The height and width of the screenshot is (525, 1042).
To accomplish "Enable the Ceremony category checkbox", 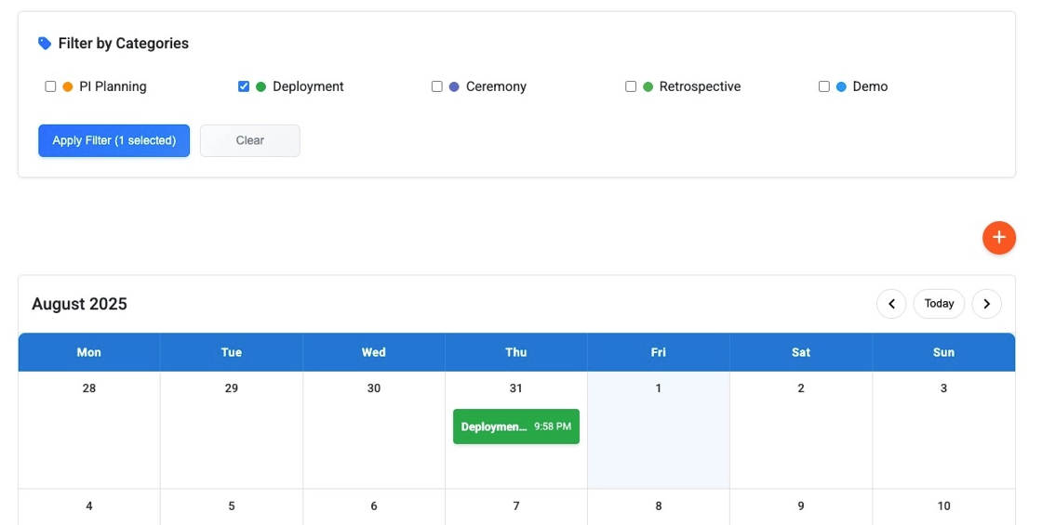I will click(437, 86).
